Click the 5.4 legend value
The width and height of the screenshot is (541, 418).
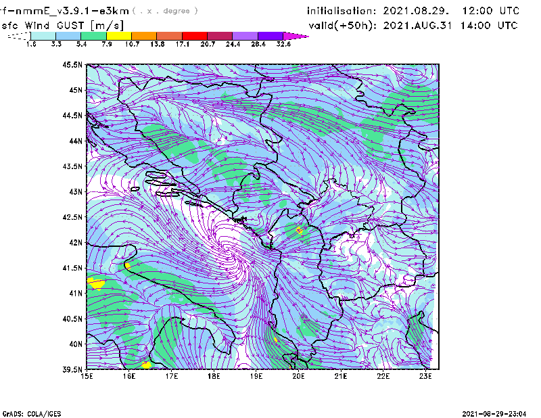pos(81,44)
